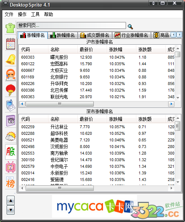Open the red lantern festival icon

click(x=11, y=90)
